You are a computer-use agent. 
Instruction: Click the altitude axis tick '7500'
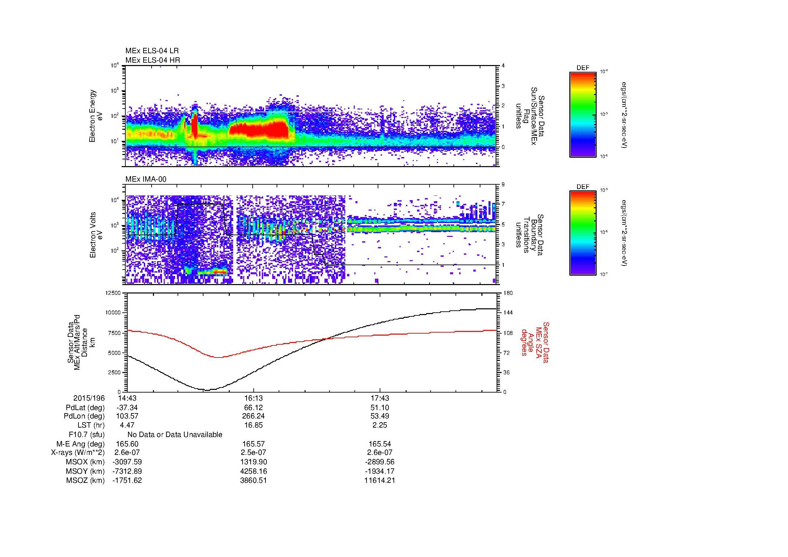[x=114, y=333]
